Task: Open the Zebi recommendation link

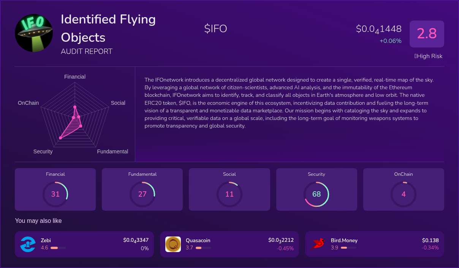Action: [x=84, y=244]
